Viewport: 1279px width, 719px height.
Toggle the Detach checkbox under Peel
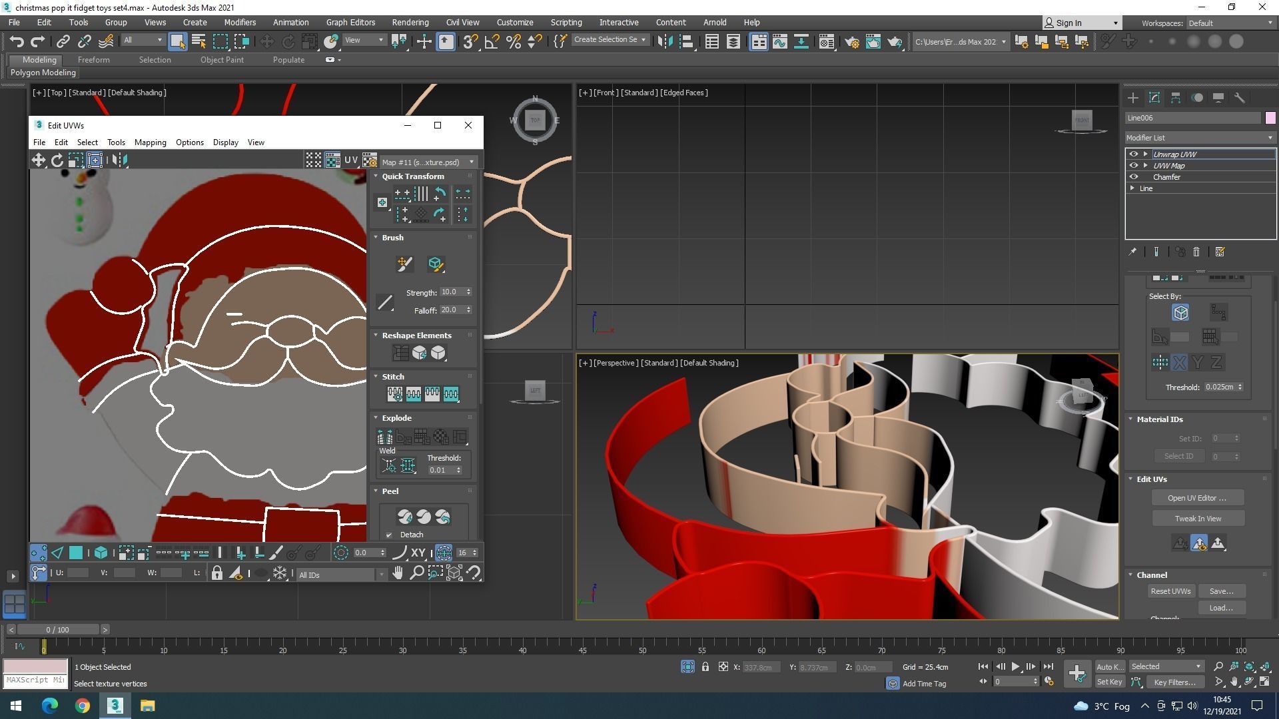390,535
